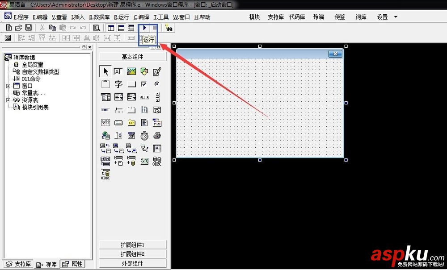Click 便签 in the top right toolbar
The width and height of the screenshot is (447, 270).
(340, 17)
